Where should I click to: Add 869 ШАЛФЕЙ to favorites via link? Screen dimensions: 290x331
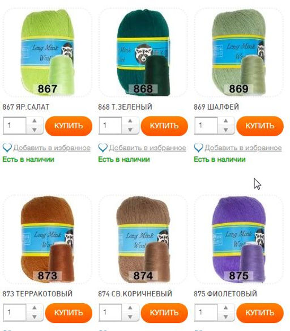pyautogui.click(x=243, y=148)
